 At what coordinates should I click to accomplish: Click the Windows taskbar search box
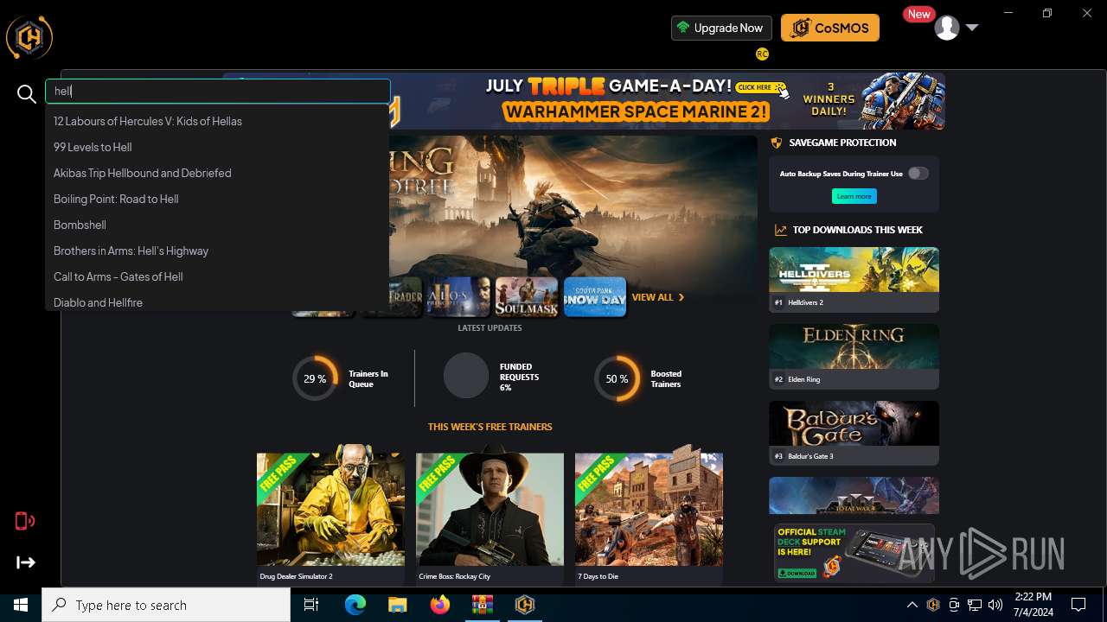pyautogui.click(x=166, y=605)
